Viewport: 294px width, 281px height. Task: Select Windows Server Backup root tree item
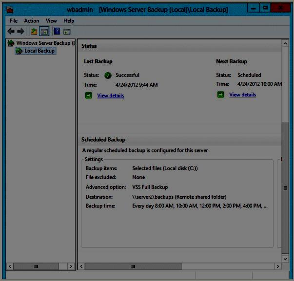pyautogui.click(x=45, y=43)
